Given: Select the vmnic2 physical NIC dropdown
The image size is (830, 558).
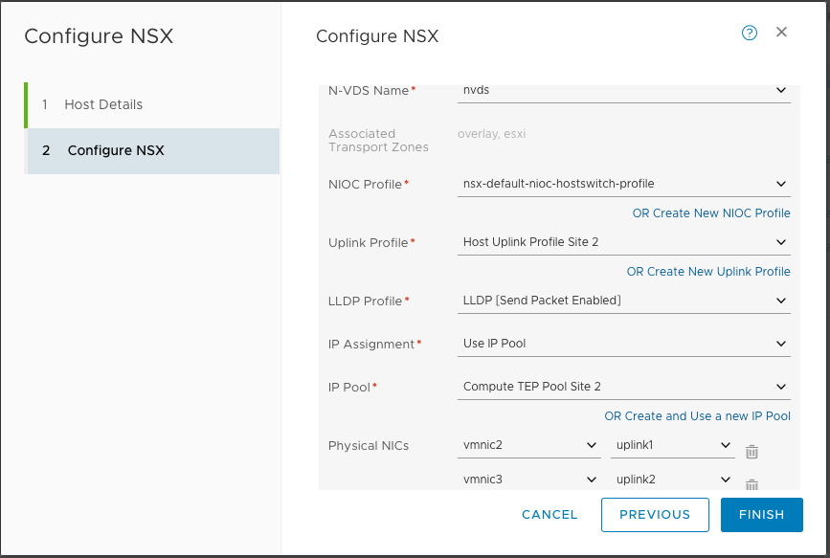Looking at the screenshot, I should [x=529, y=446].
